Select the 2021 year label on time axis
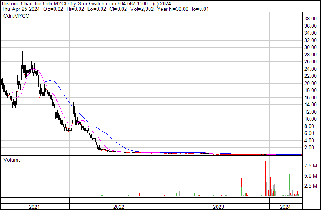Image resolution: width=321 pixels, height=210 pixels. tap(34, 207)
